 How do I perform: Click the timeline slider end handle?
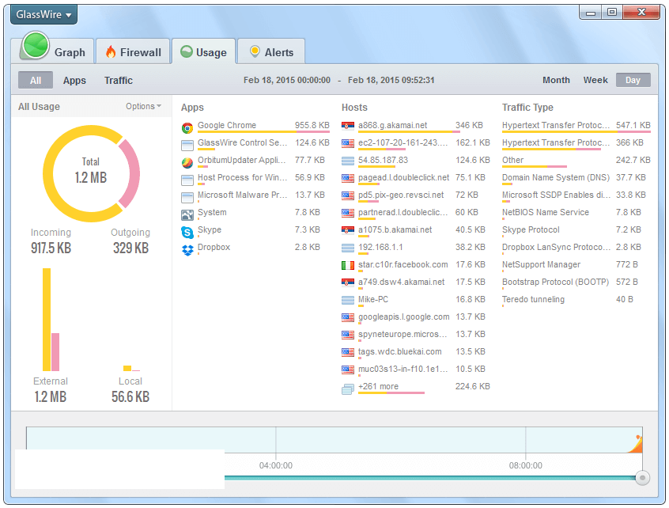642,478
